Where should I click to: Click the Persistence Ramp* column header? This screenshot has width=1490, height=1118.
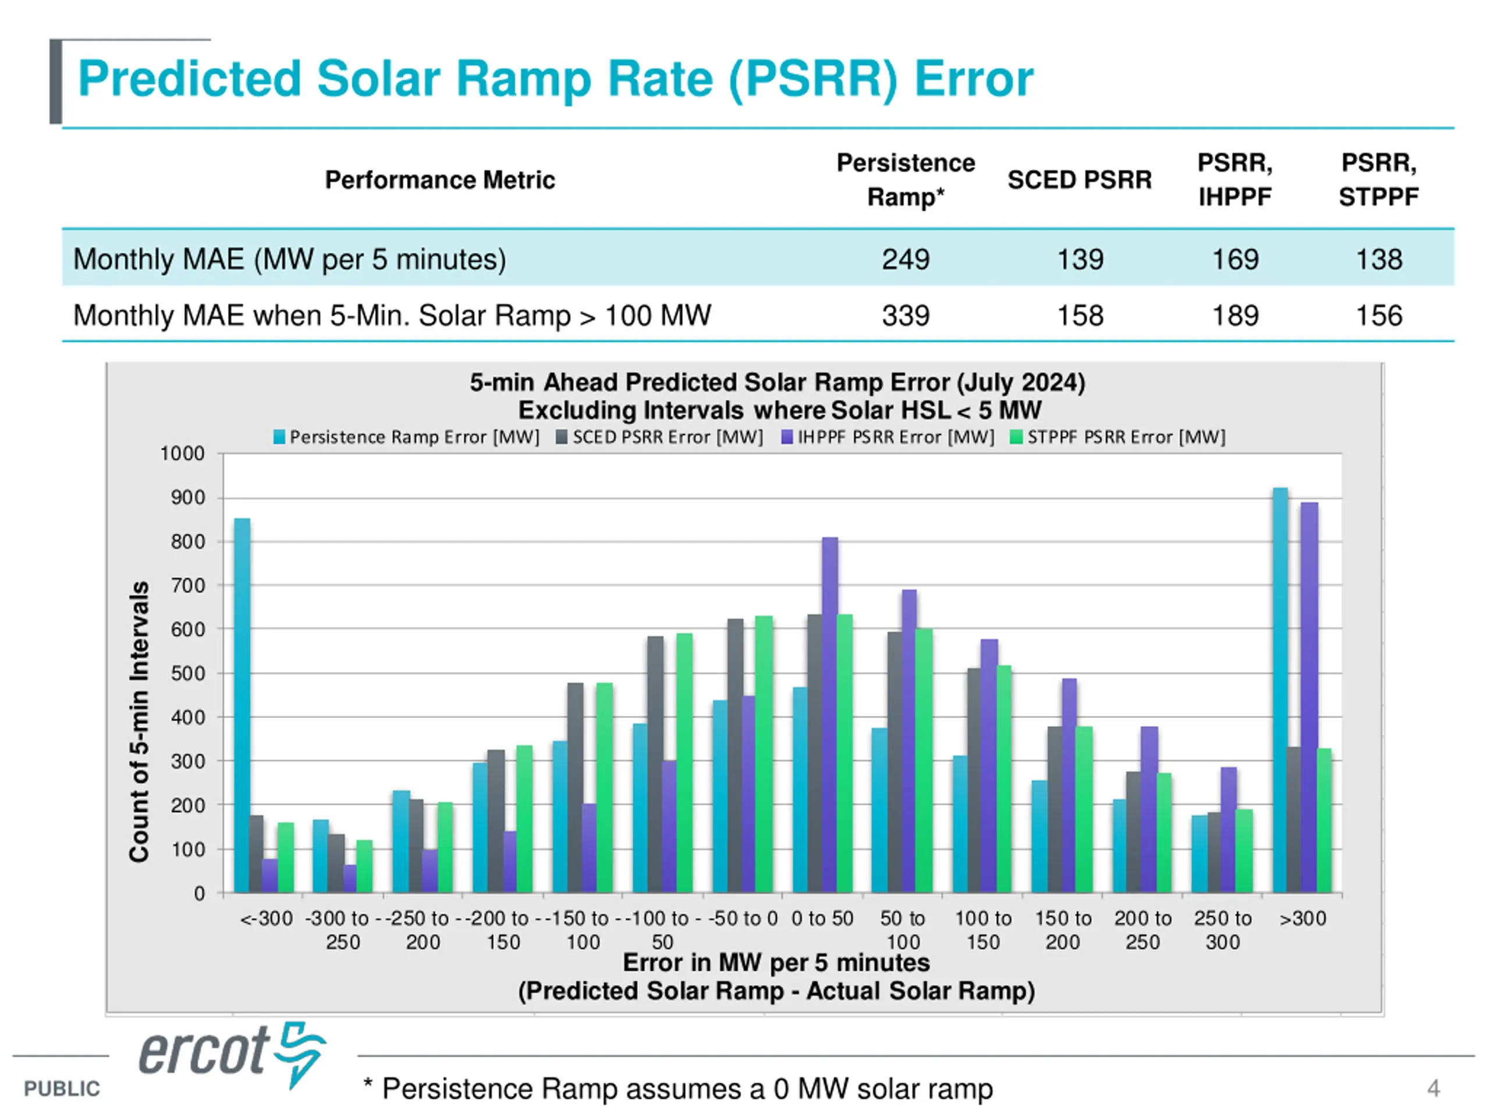(905, 180)
